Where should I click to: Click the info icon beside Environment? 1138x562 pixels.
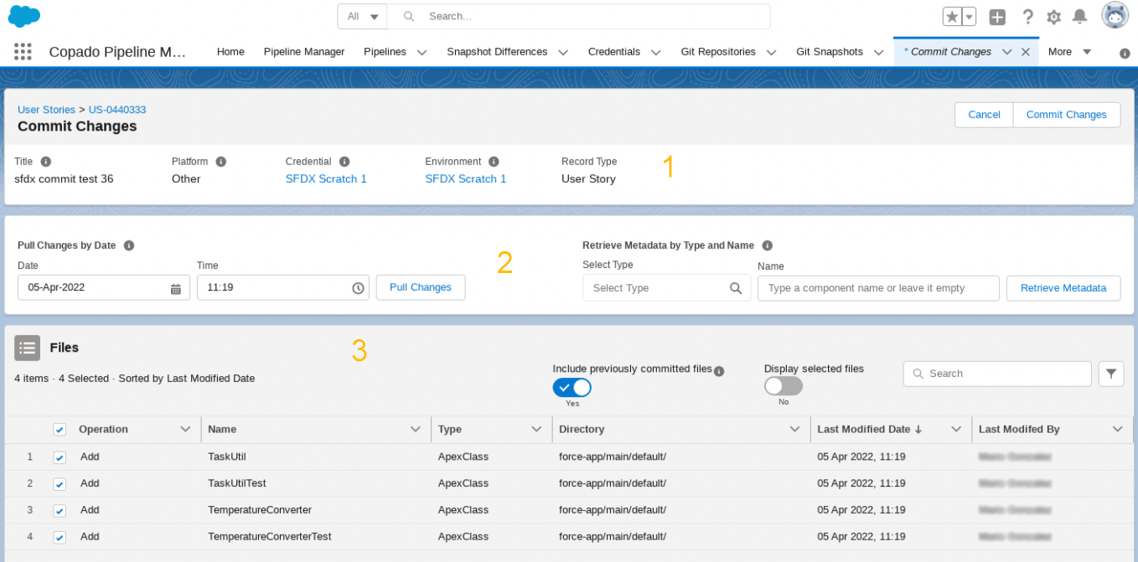[494, 162]
